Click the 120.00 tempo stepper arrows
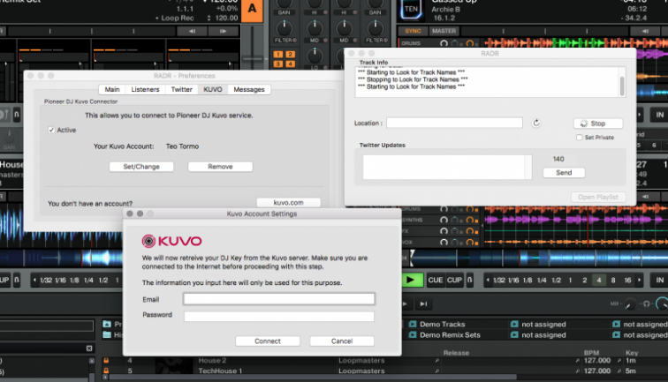This screenshot has height=382, width=668. [x=209, y=18]
